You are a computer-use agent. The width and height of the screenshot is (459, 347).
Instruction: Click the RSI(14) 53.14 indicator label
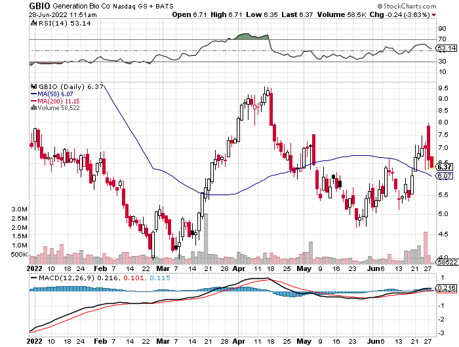pyautogui.click(x=65, y=24)
